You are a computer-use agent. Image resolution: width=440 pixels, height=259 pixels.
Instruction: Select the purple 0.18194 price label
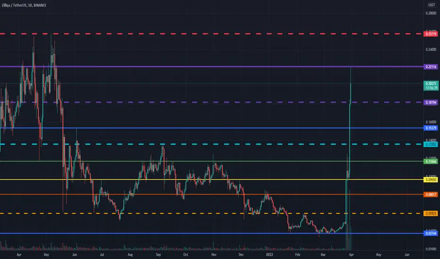coord(431,103)
